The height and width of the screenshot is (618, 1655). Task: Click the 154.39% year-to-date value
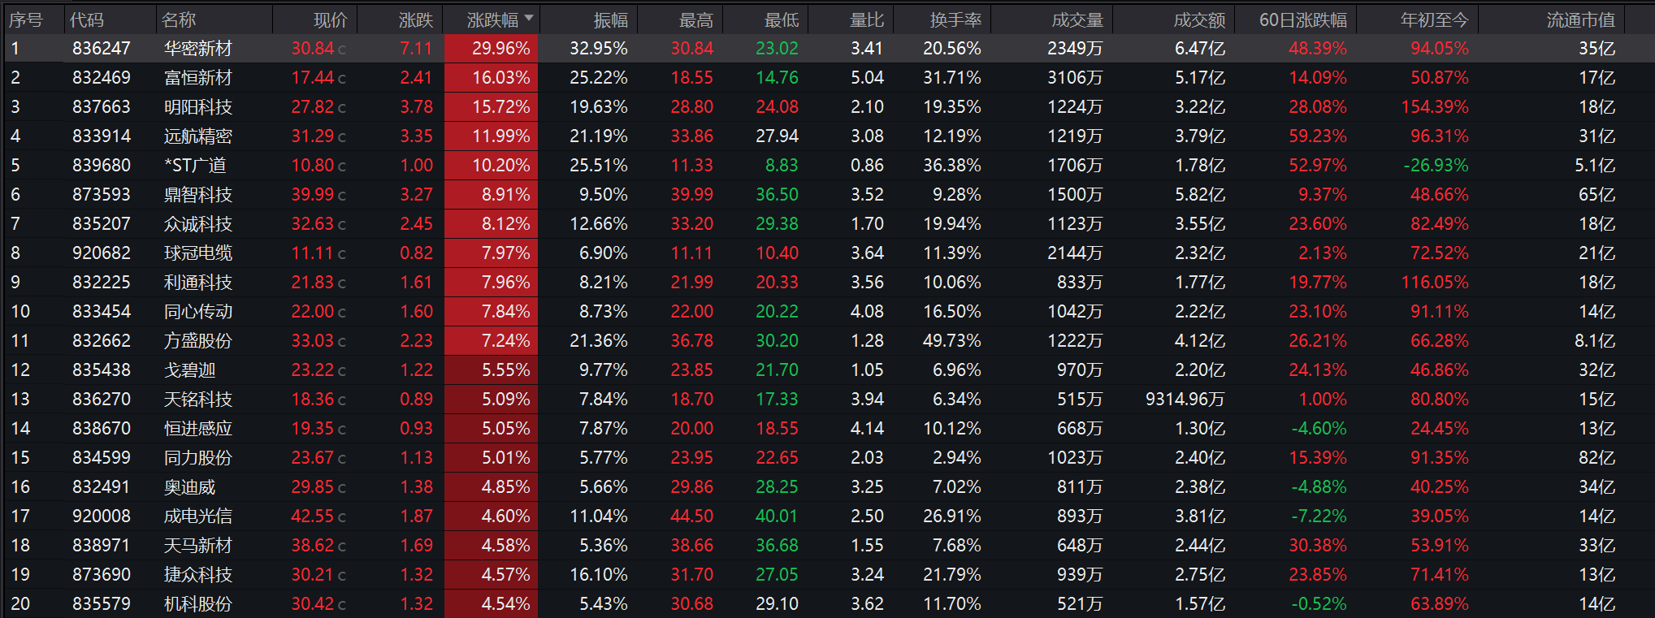pyautogui.click(x=1435, y=107)
